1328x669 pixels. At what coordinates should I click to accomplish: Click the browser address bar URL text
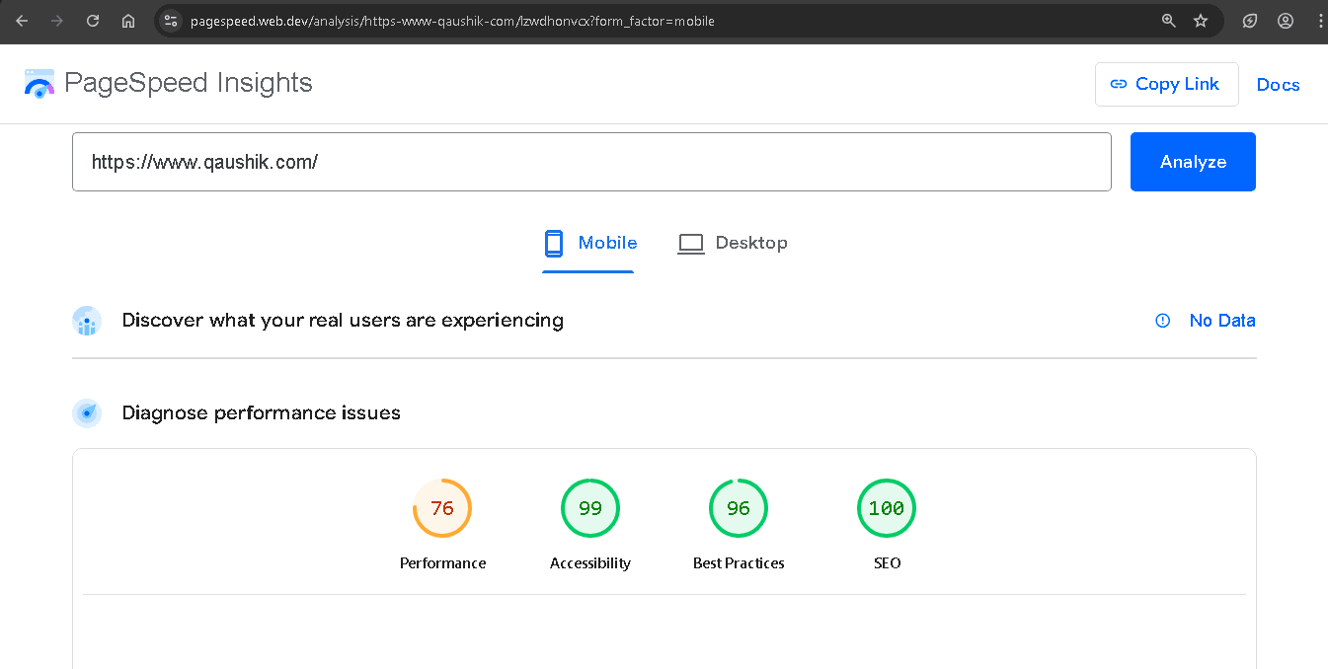tap(452, 21)
